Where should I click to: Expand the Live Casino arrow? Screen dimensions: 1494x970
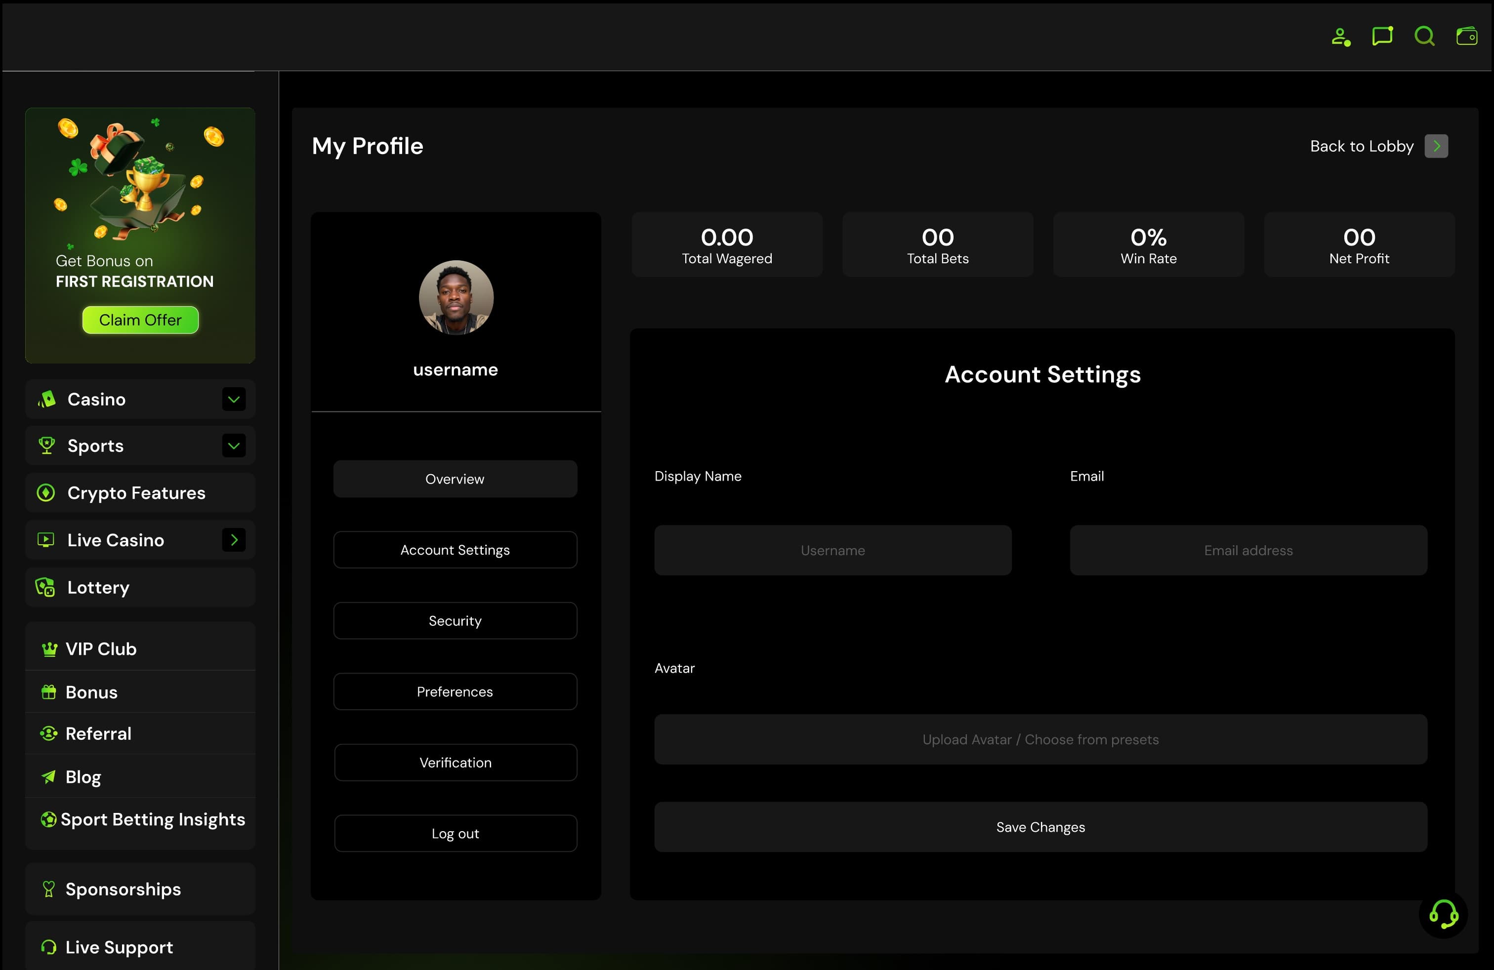point(234,540)
